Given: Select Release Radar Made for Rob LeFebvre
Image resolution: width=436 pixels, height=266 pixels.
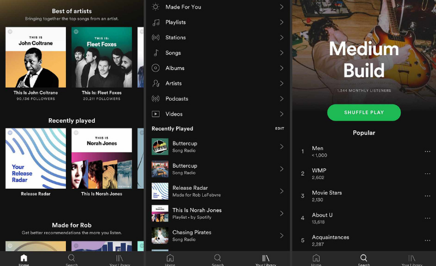Looking at the screenshot, I should click(x=196, y=191).
